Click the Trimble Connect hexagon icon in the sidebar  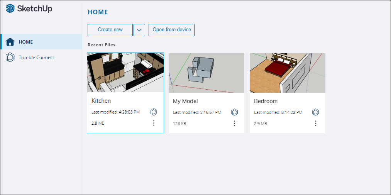[10, 58]
